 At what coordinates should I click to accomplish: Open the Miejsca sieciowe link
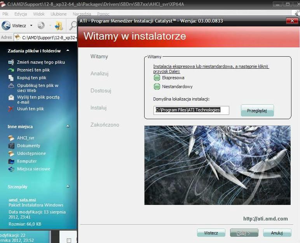(x=34, y=169)
